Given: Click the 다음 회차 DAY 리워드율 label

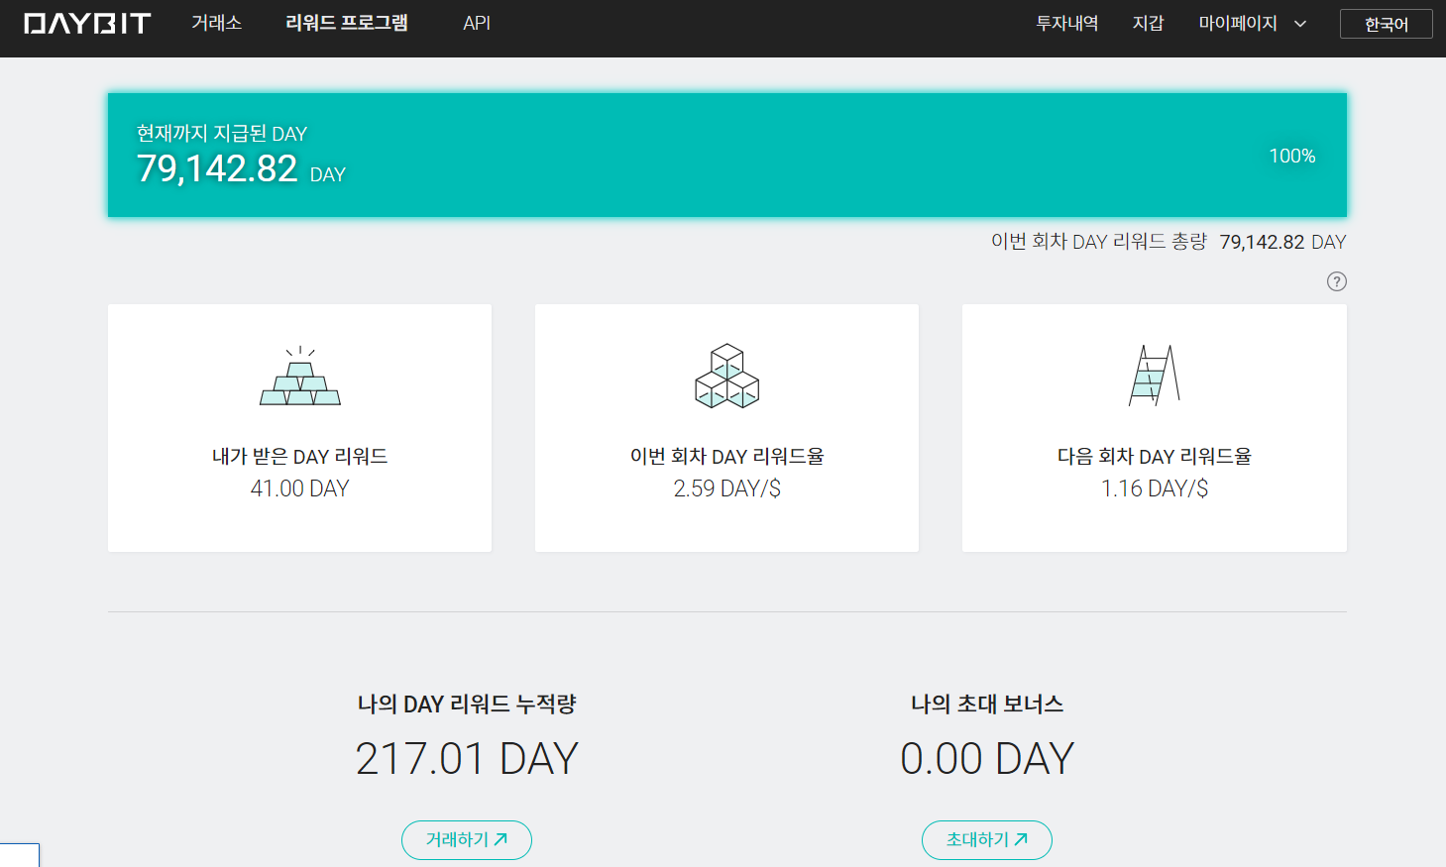Looking at the screenshot, I should [1155, 457].
